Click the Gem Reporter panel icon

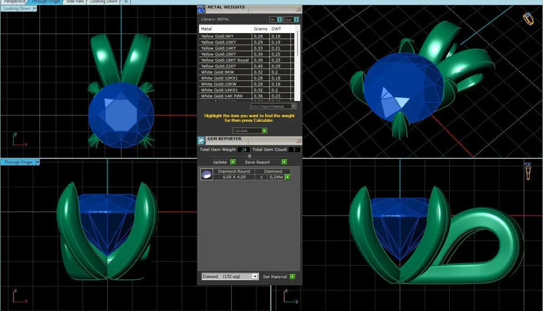[x=201, y=140]
